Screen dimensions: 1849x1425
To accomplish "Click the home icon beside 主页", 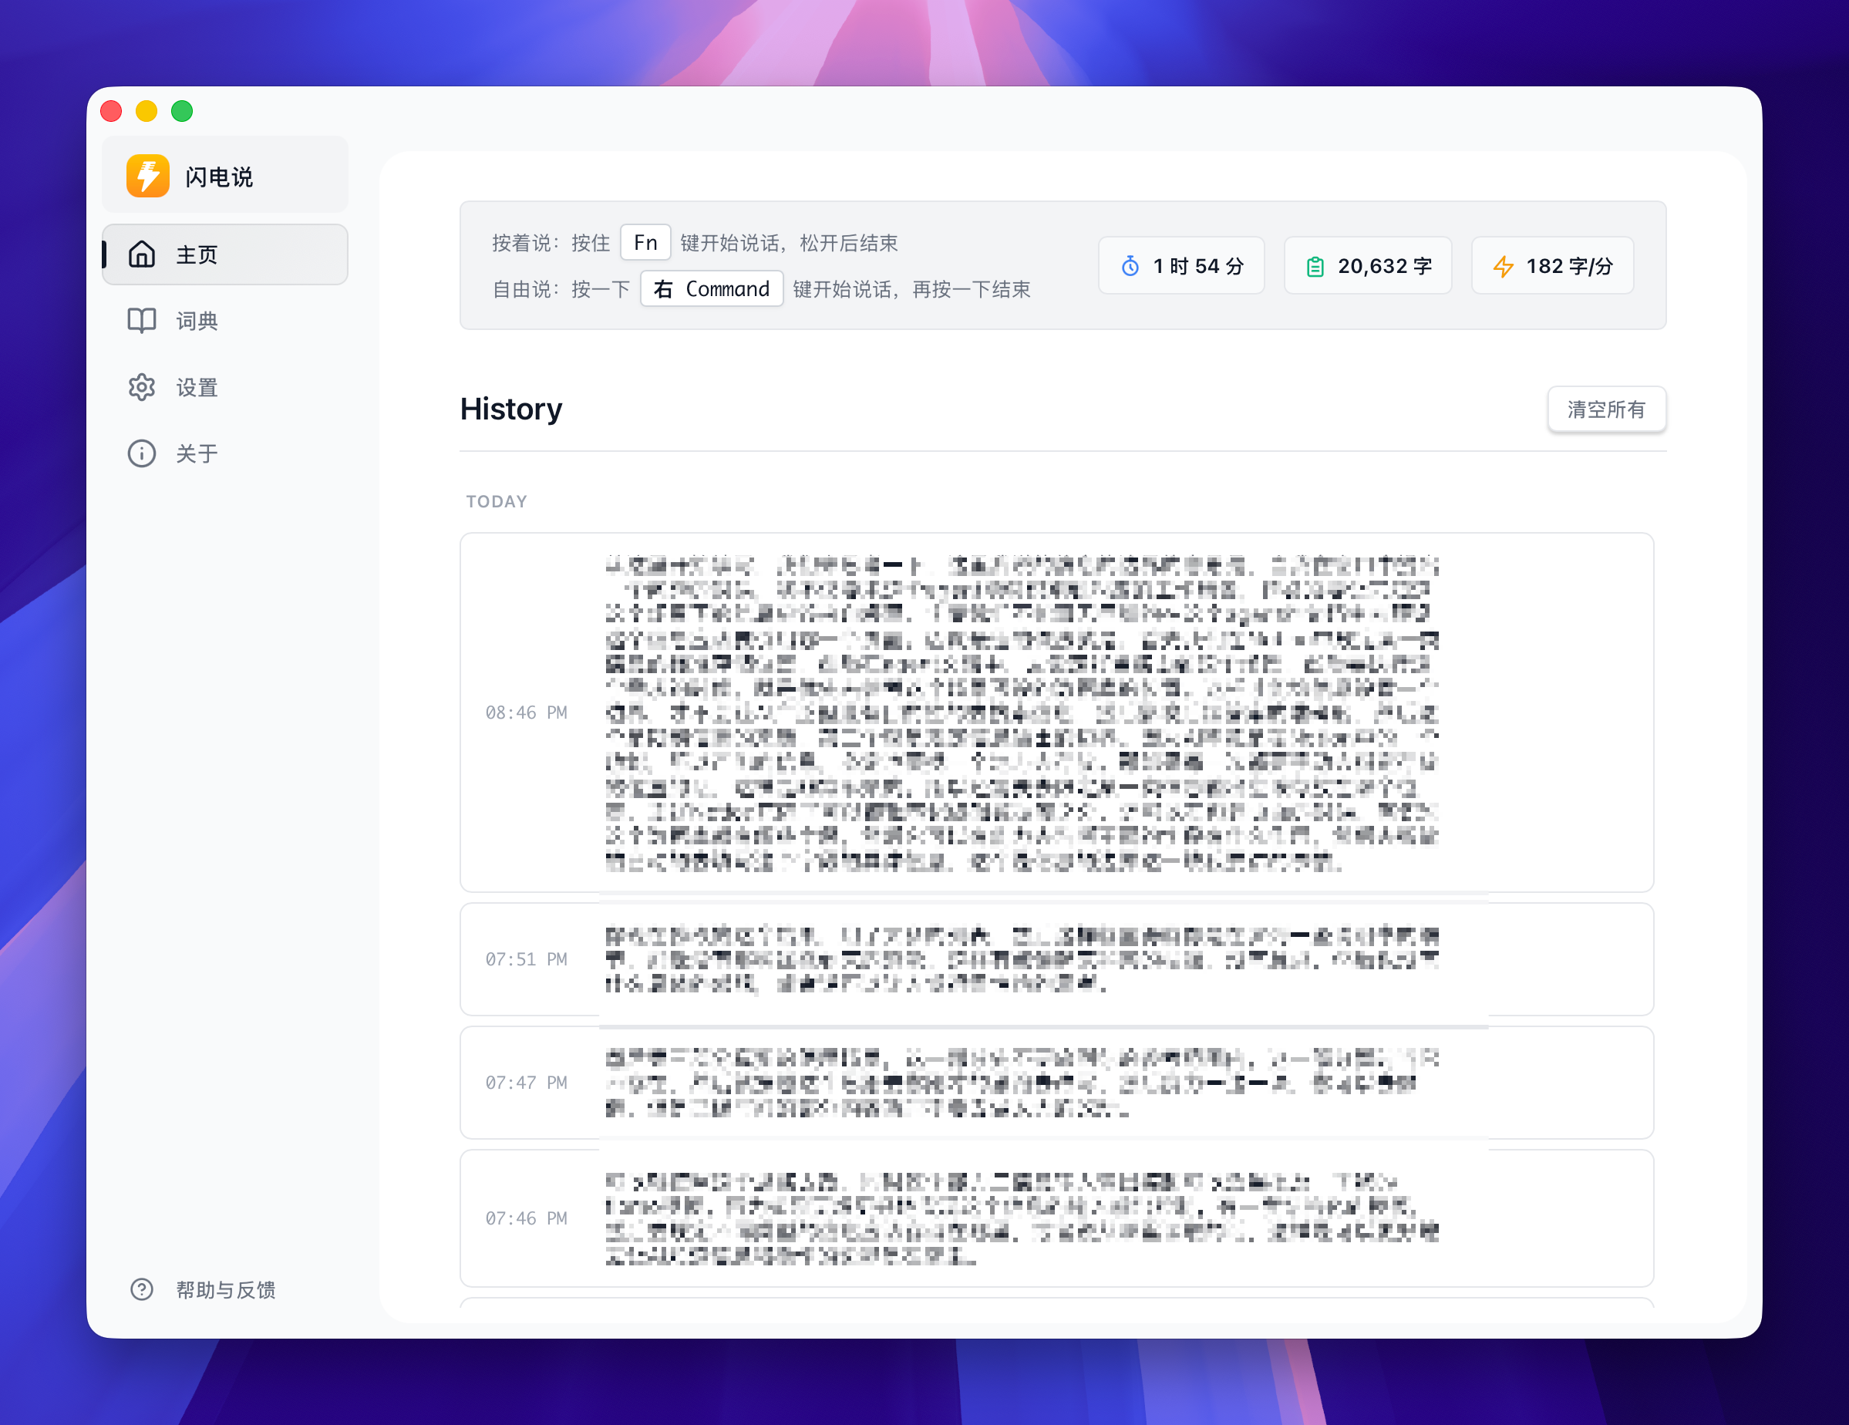I will tap(141, 254).
